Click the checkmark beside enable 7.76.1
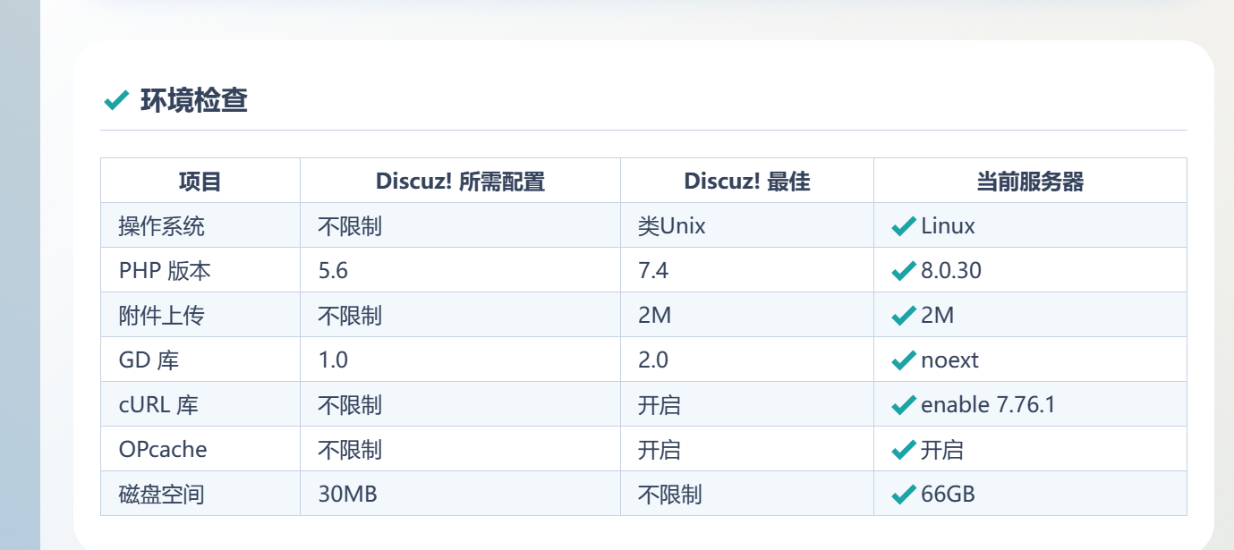Viewport: 1234px width, 550px height. [x=903, y=405]
